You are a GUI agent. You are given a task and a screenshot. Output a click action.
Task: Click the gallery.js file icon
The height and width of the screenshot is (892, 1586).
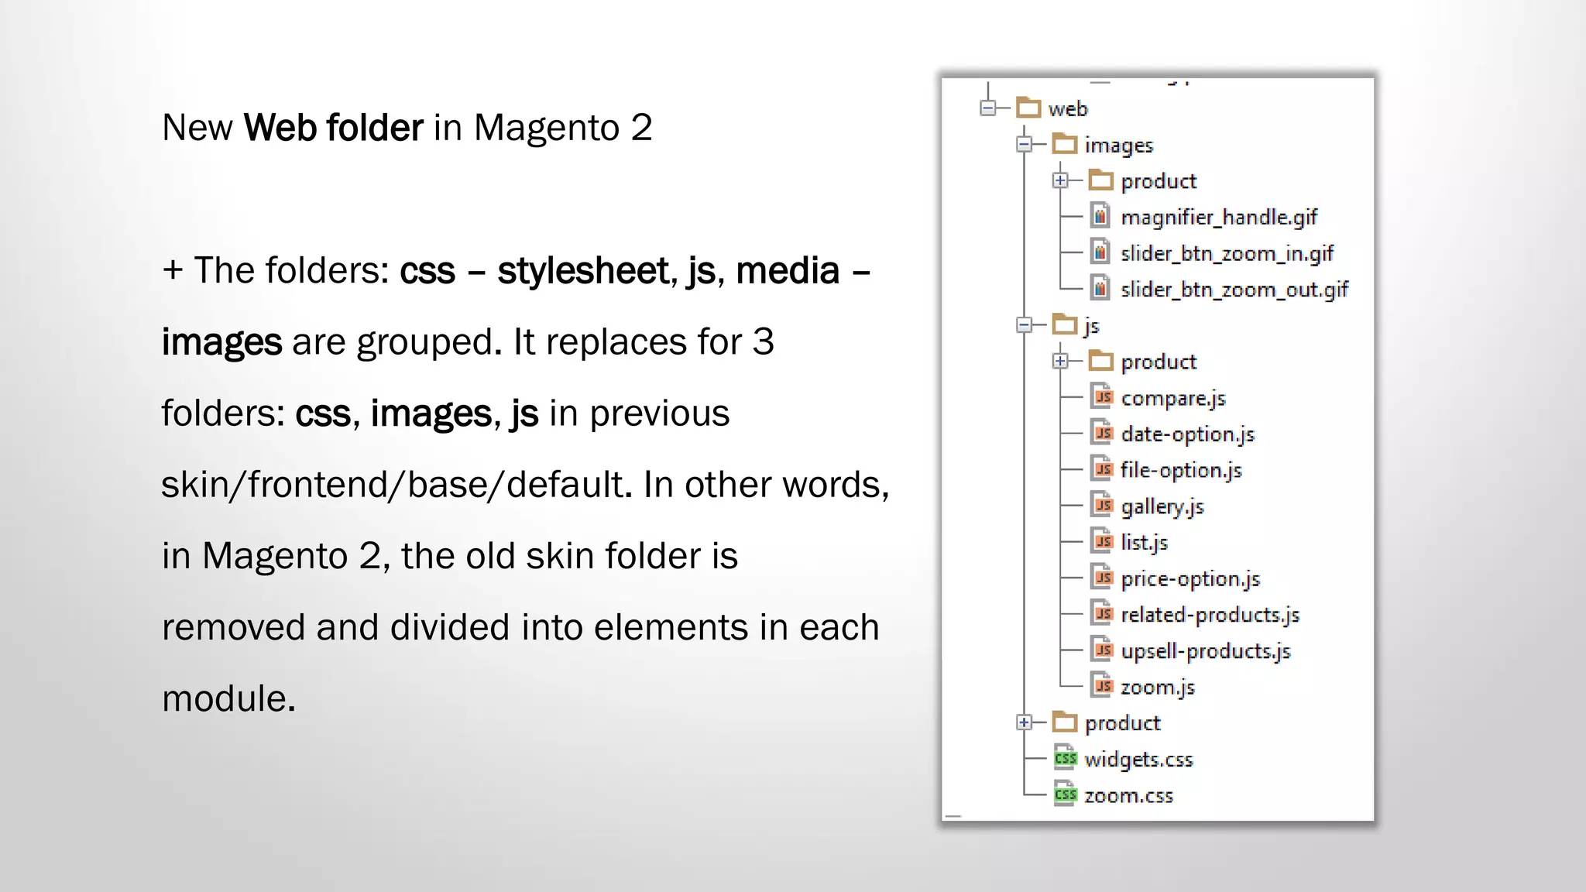pos(1102,505)
